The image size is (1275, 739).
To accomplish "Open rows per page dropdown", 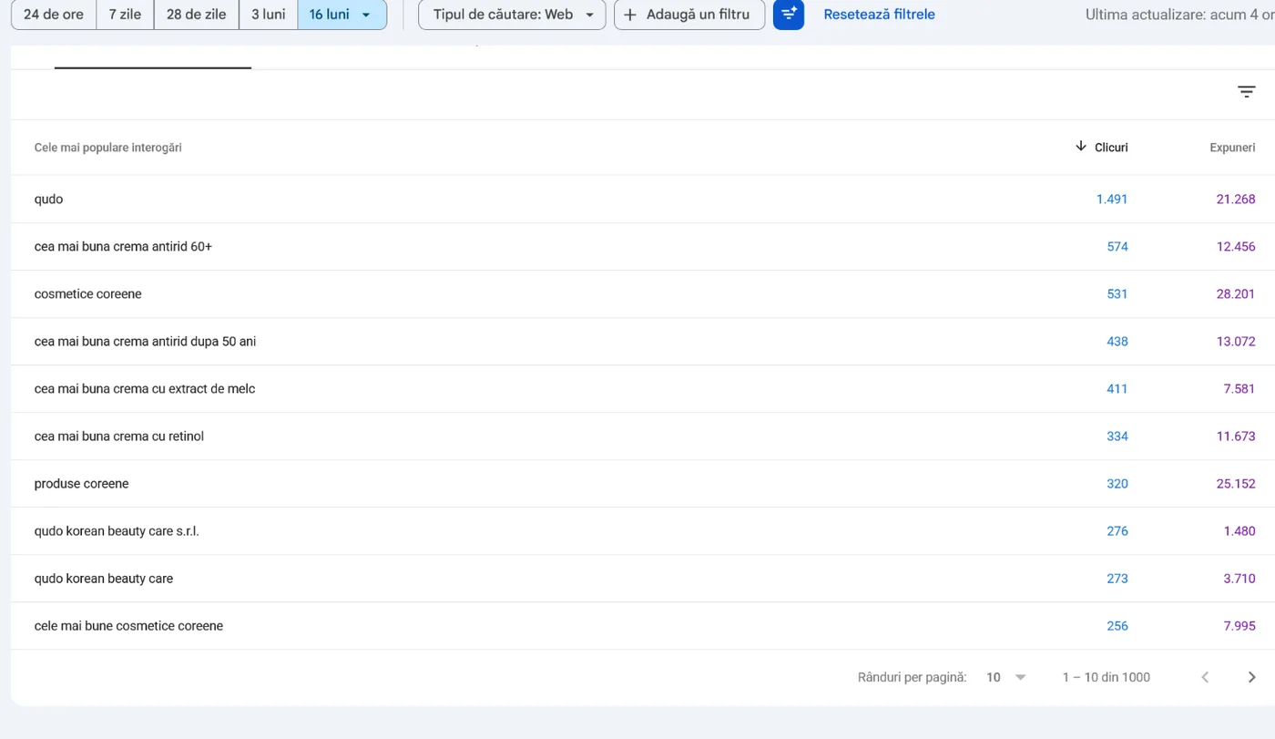I will (1006, 677).
